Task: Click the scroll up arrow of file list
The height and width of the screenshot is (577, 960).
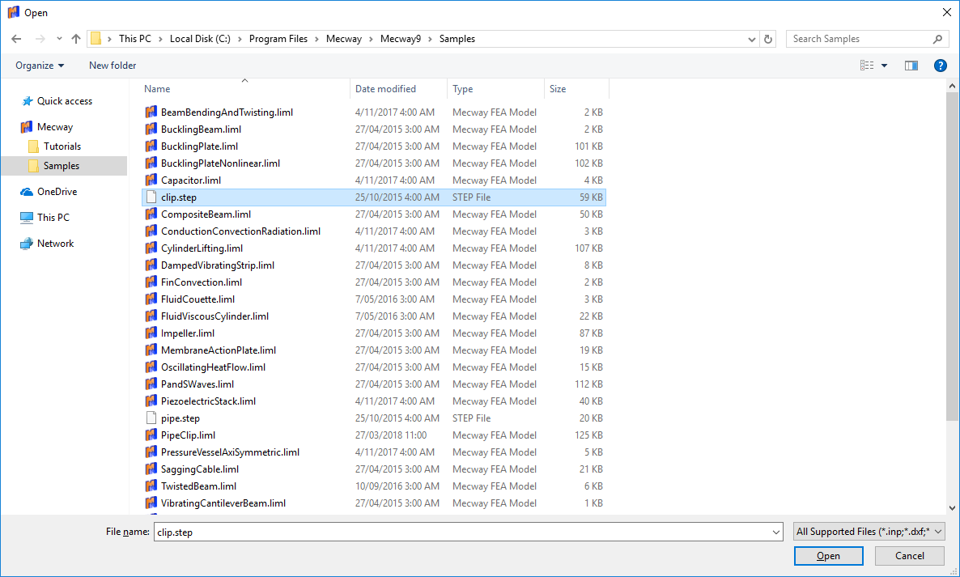Action: tap(952, 87)
